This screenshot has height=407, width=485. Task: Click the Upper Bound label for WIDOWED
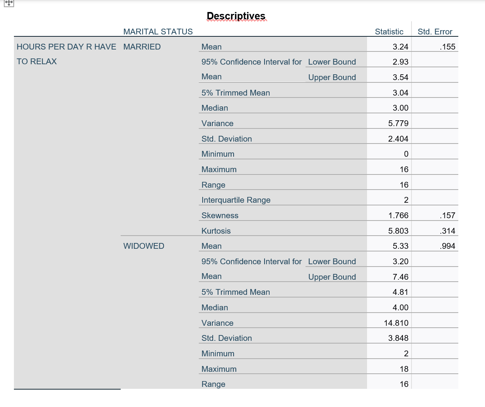point(331,277)
